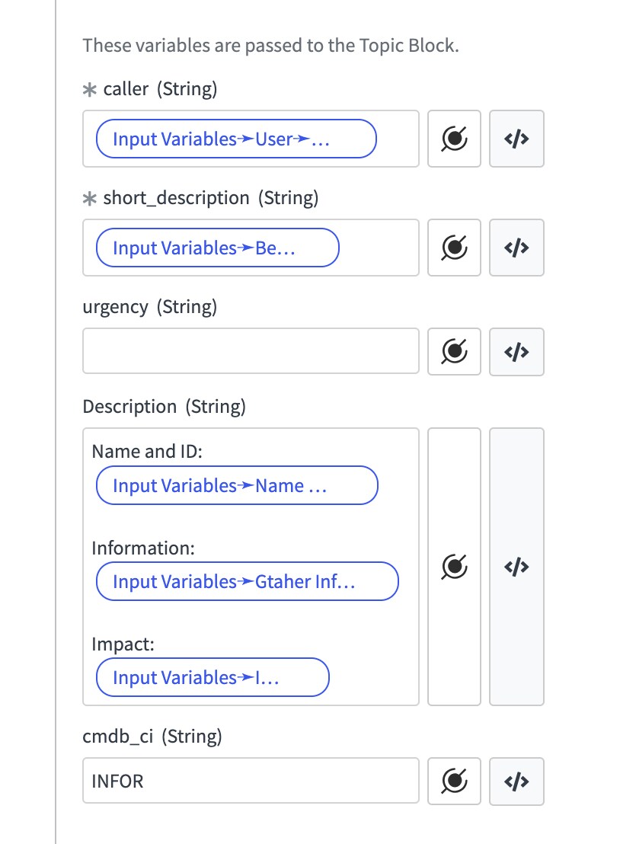Open script editor icon for caller field

pyautogui.click(x=516, y=139)
